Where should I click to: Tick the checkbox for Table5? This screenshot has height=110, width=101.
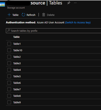click(9, 76)
